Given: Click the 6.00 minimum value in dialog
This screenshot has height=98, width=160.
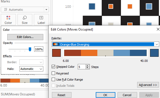Looking at the screenshot, I should pyautogui.click(x=66, y=61).
